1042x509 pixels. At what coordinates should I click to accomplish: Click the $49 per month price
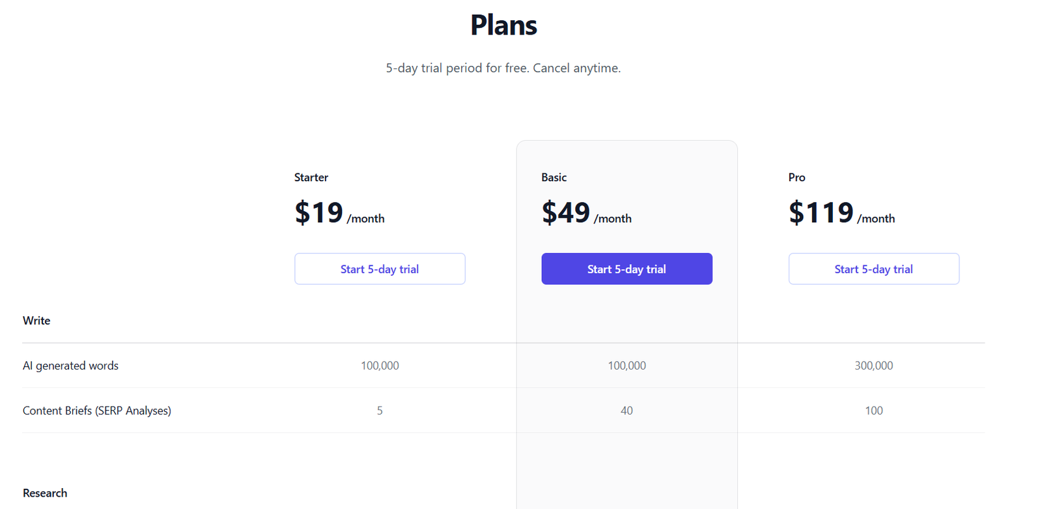[x=586, y=213]
